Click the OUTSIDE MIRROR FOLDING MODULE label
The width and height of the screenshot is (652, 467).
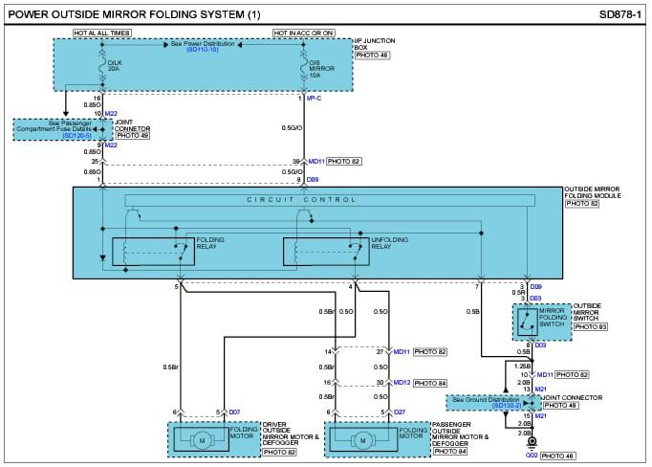point(593,192)
